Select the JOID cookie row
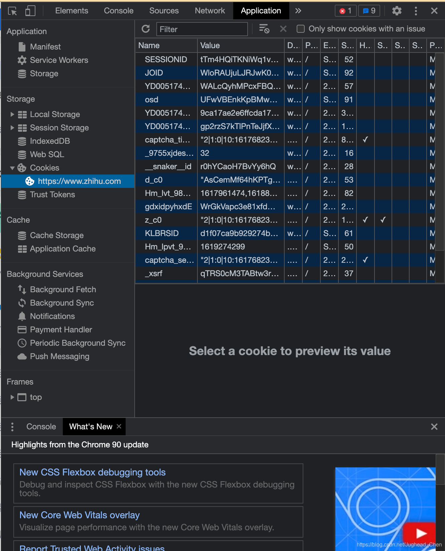Viewport: 445px width, 551px height. (x=285, y=73)
